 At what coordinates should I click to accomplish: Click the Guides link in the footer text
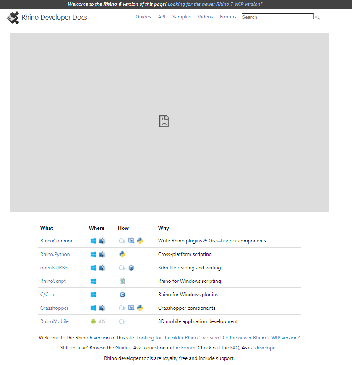click(x=123, y=348)
